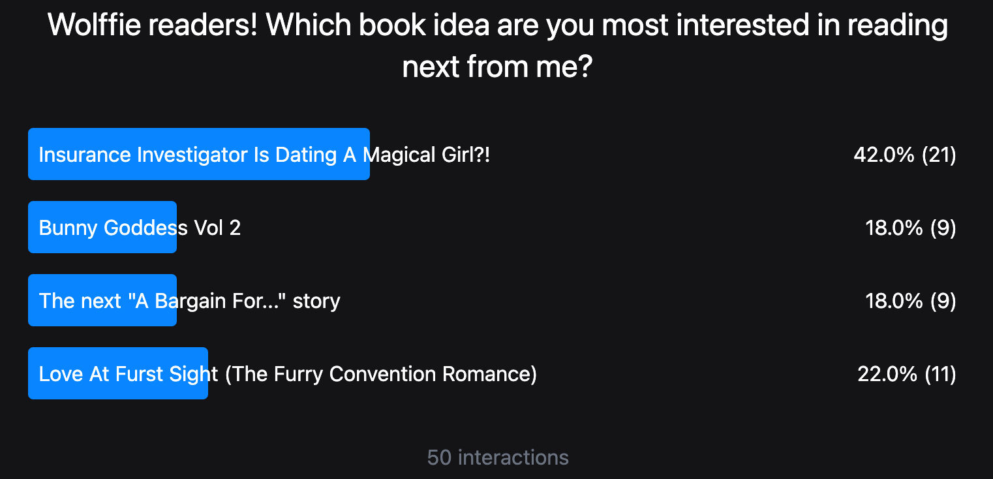Viewport: 993px width, 479px height.
Task: Click the Wolffie readers poll question heading
Action: (497, 26)
